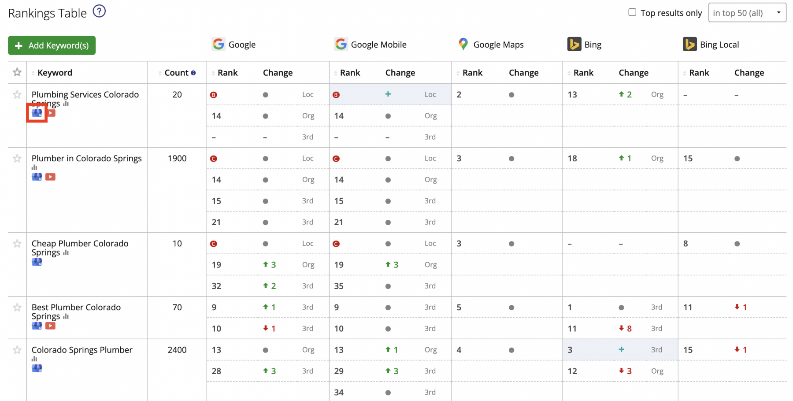Viewport: 793px width, 401px height.
Task: Star the Best Plumber Colorado Springs keyword
Action: pyautogui.click(x=17, y=307)
